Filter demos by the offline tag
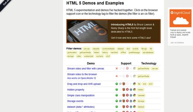193x112 pixels. tap(123, 52)
